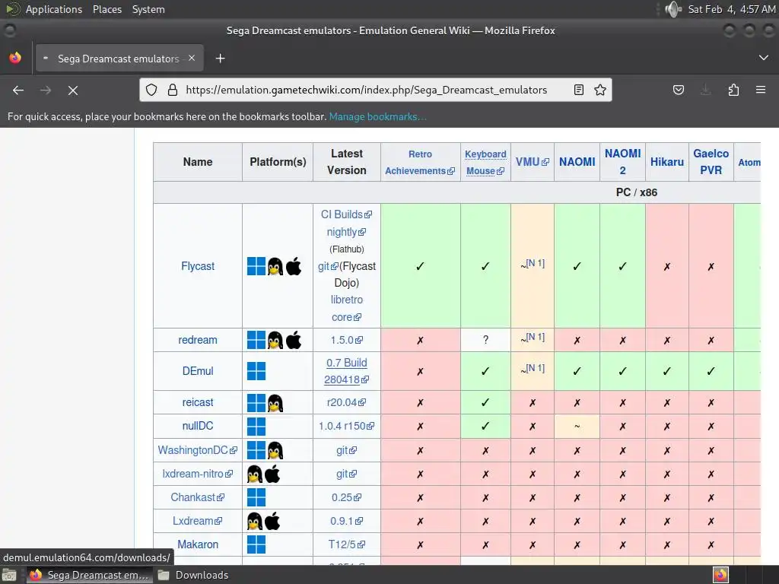Toggle reader view icon
The width and height of the screenshot is (779, 584).
pyautogui.click(x=578, y=90)
